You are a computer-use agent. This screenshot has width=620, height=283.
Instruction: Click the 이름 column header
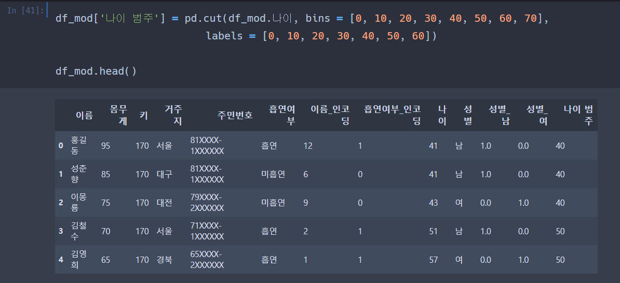[84, 115]
